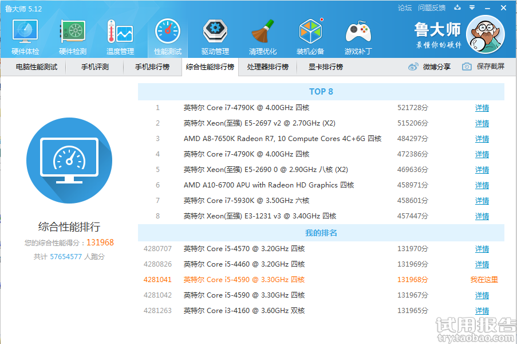Click total runs count 57654577
This screenshot has width=517, height=344.
pyautogui.click(x=66, y=257)
